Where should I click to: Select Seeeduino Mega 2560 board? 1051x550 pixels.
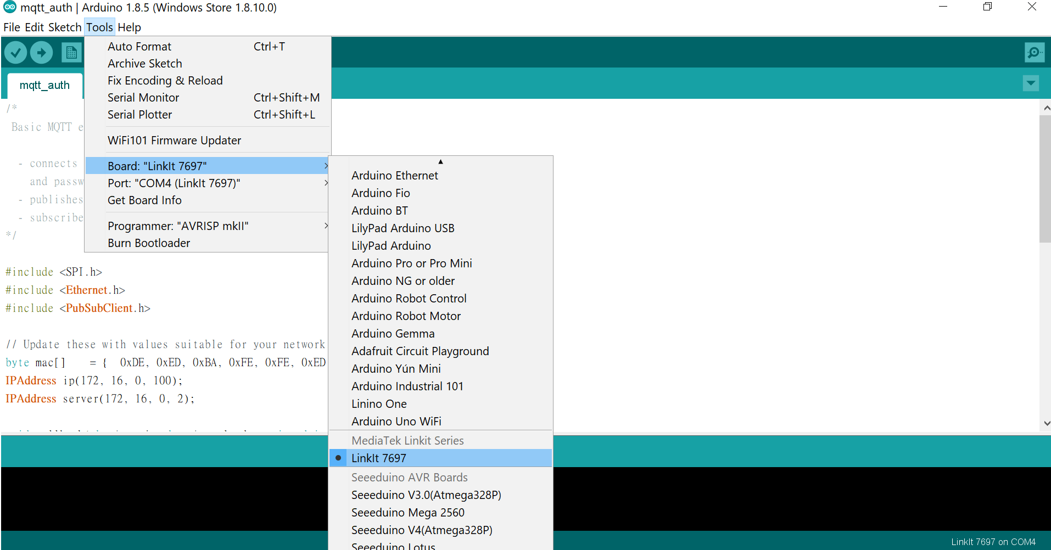pos(440,513)
